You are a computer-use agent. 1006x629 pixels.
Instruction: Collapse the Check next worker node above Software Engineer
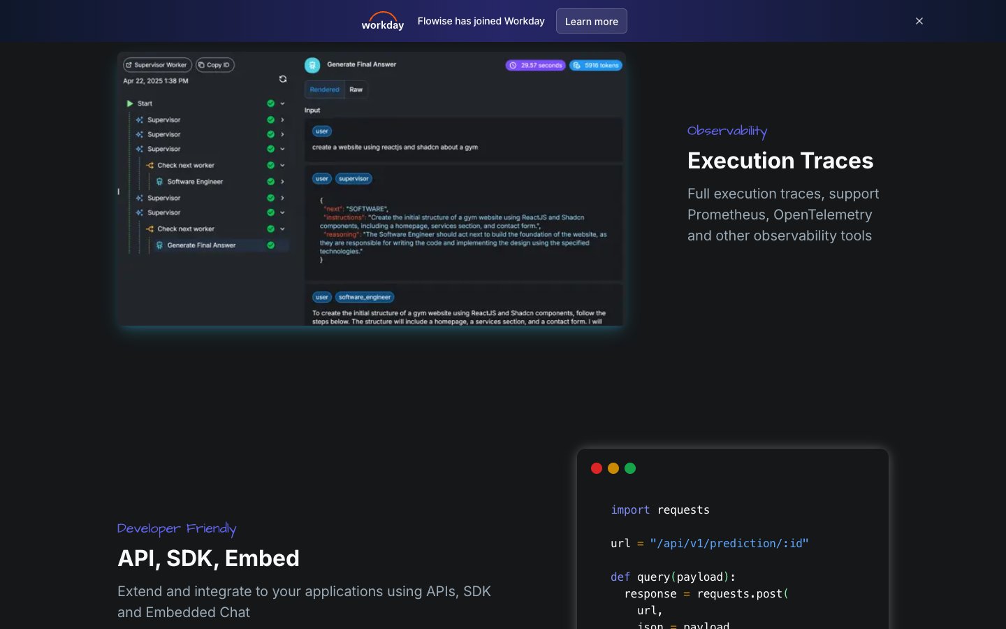pyautogui.click(x=283, y=166)
